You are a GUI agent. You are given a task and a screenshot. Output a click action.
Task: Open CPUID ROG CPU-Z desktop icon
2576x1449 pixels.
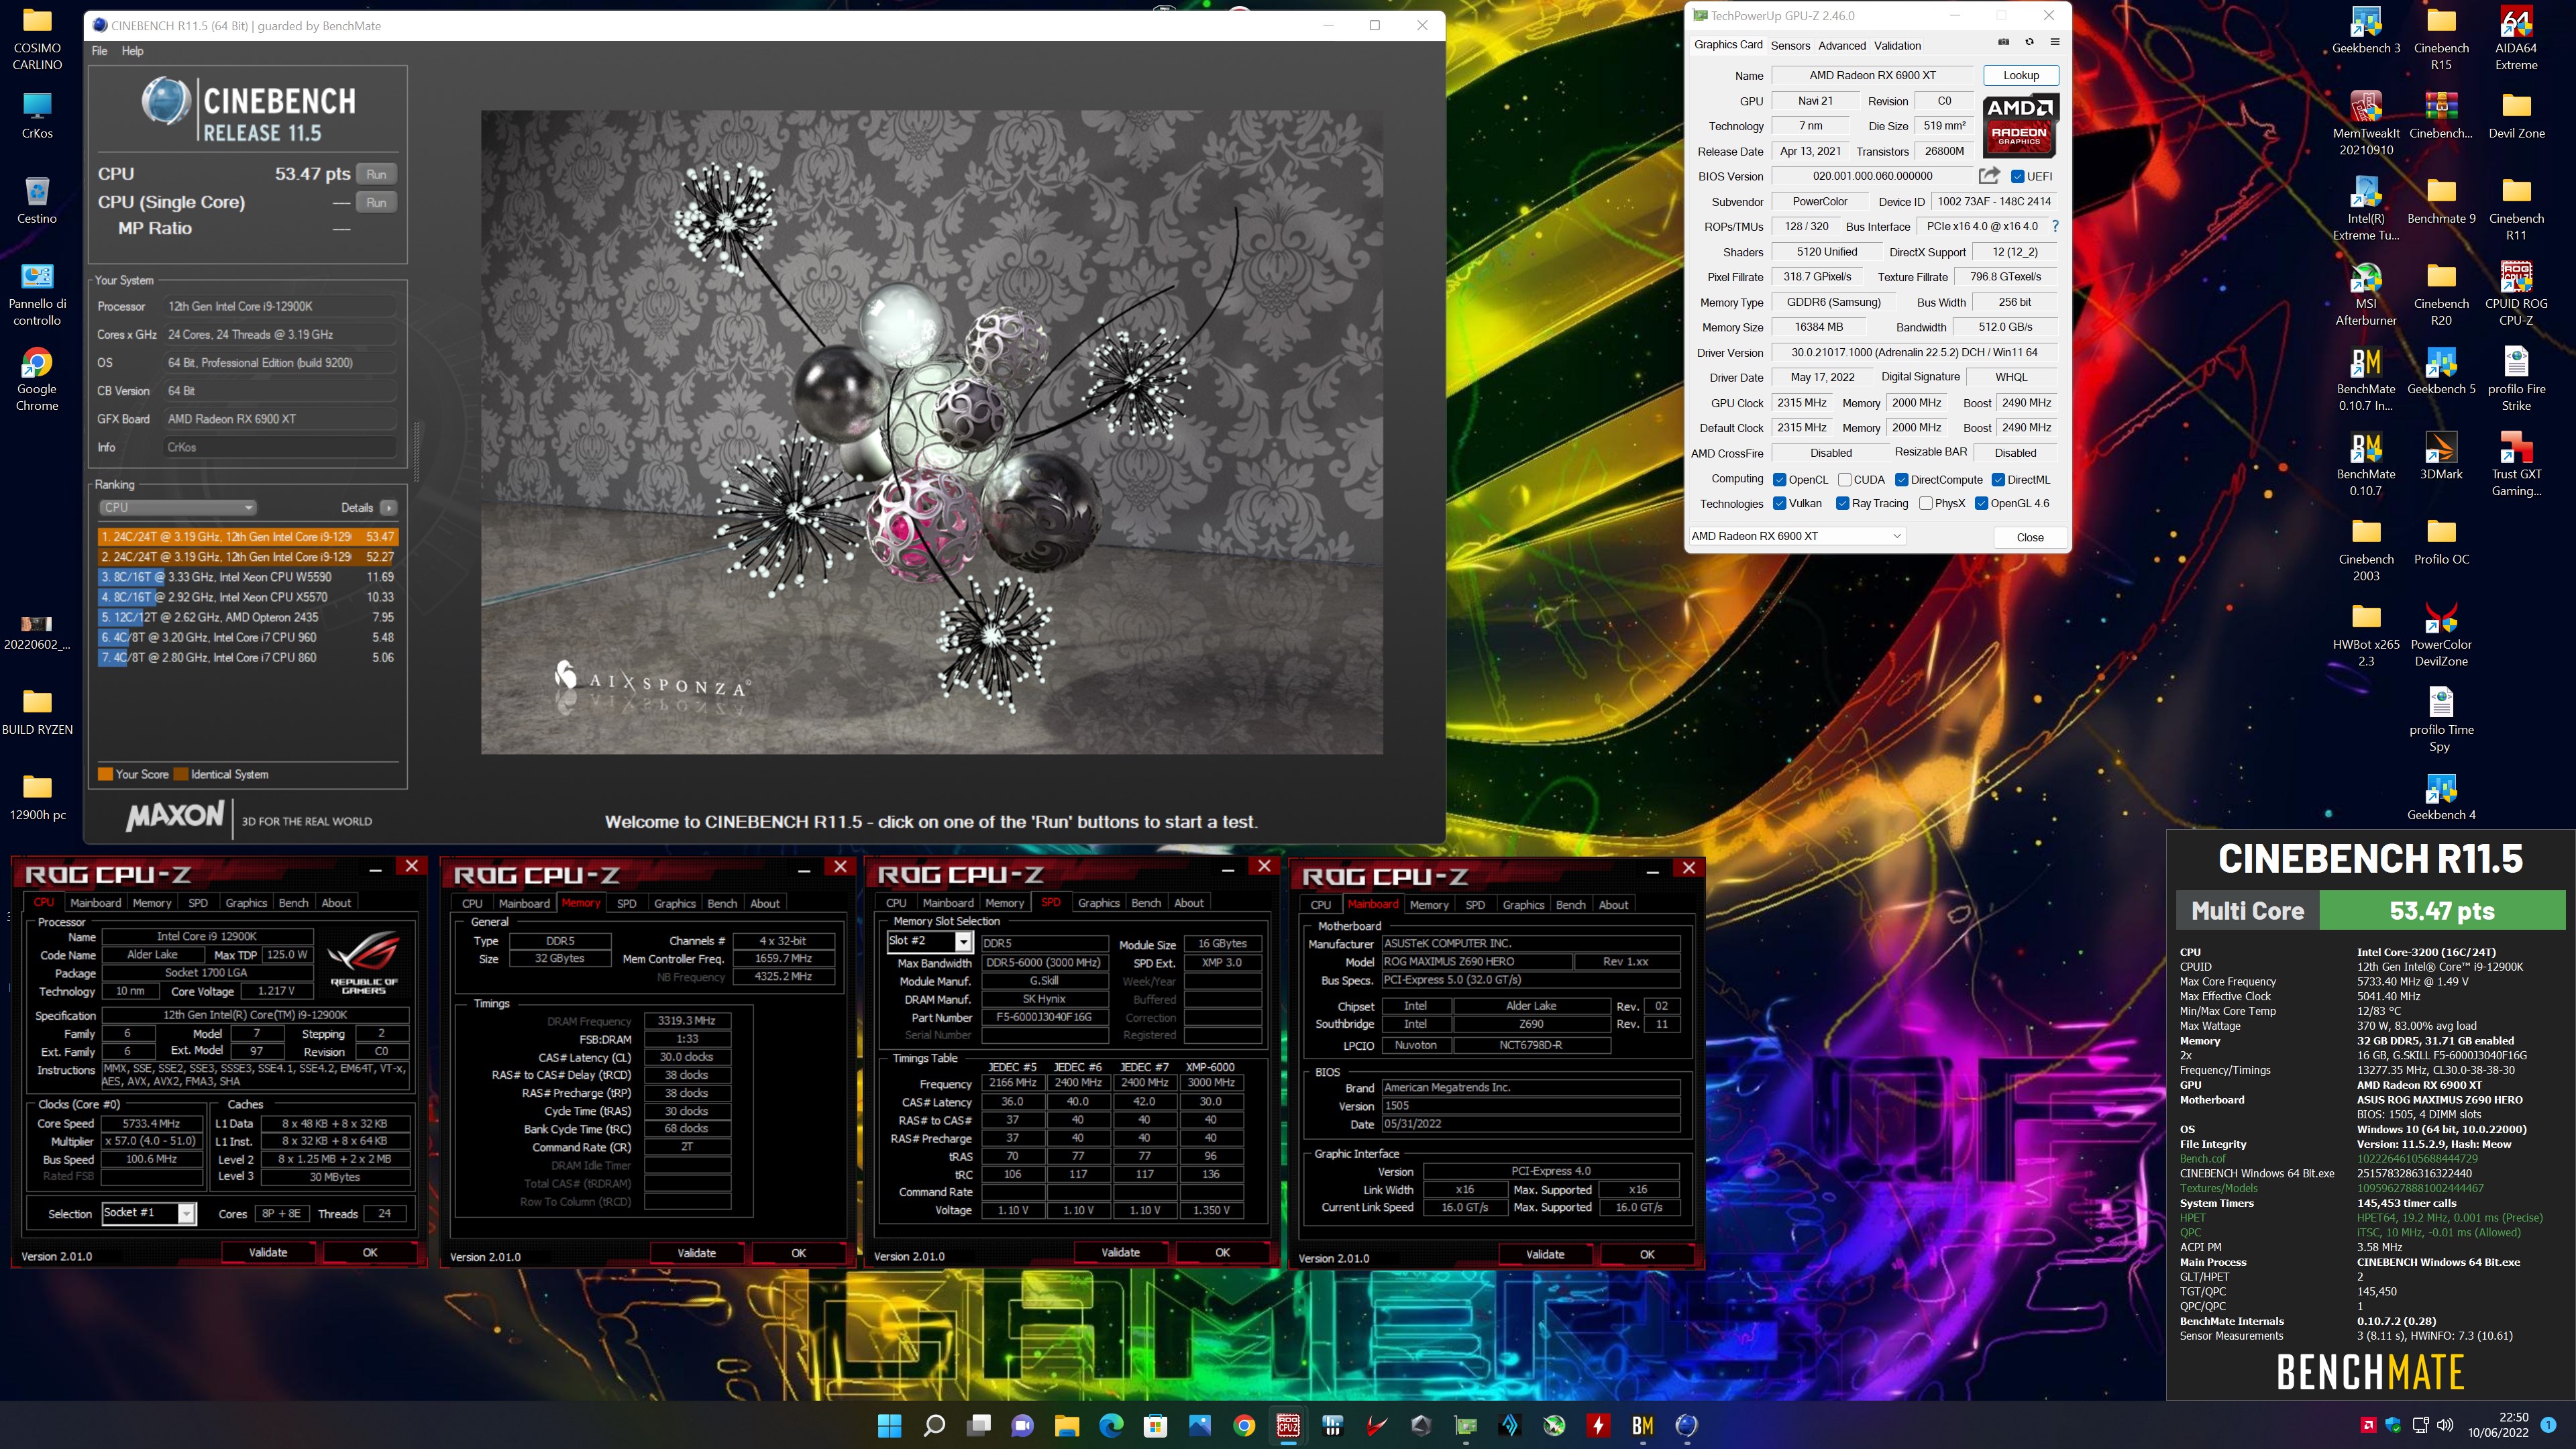[x=2516, y=295]
